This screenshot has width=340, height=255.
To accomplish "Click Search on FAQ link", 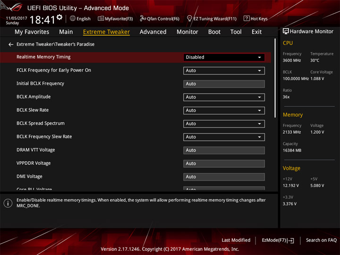I will [x=321, y=240].
